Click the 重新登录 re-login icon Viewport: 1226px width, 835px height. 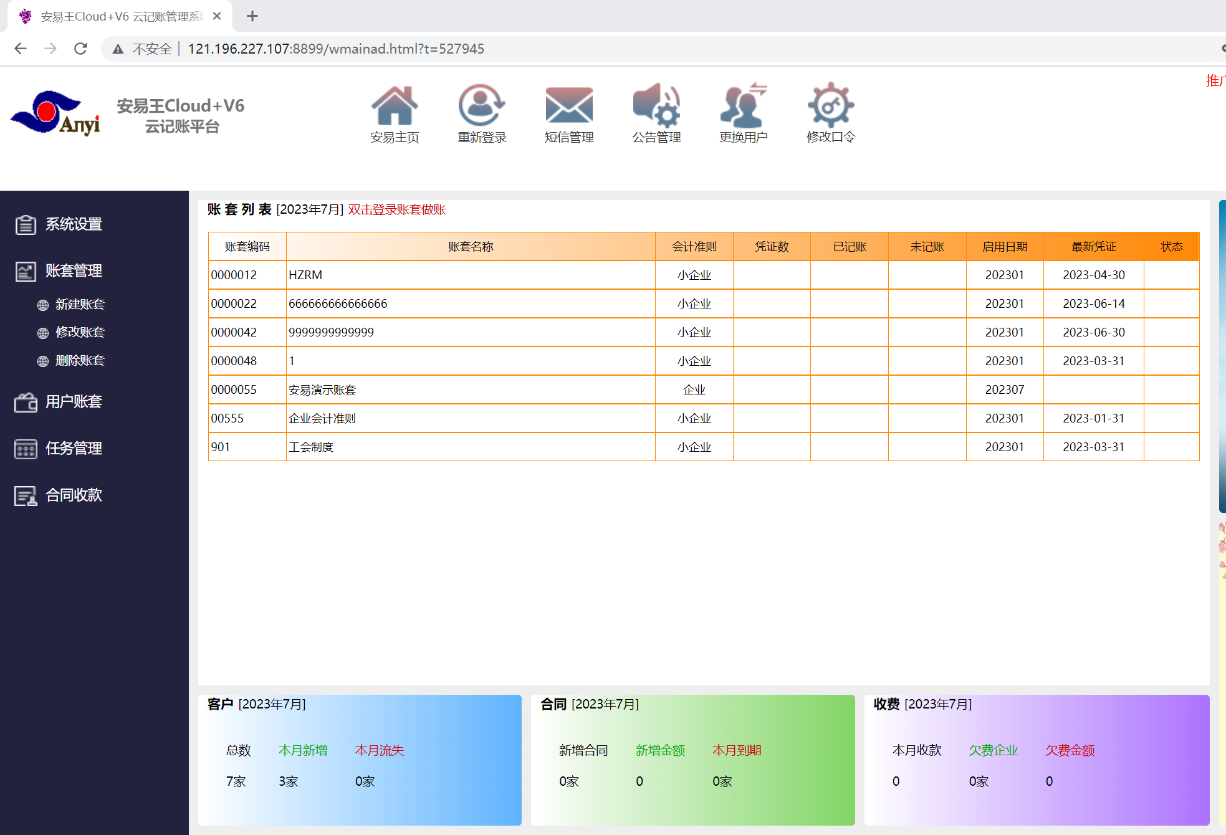coord(482,106)
